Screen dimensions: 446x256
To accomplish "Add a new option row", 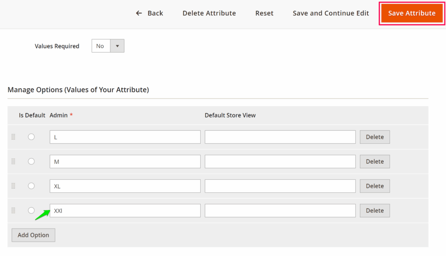I will click(x=34, y=235).
